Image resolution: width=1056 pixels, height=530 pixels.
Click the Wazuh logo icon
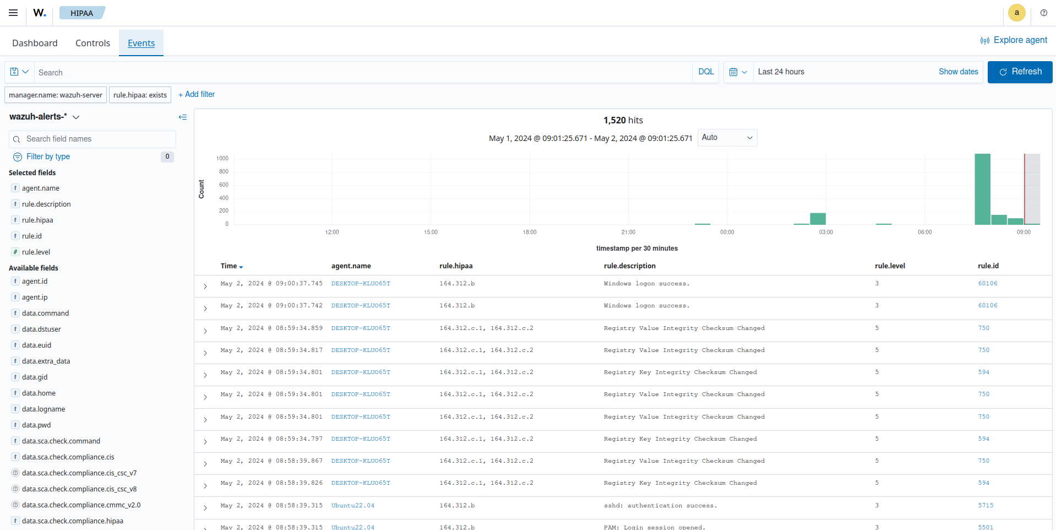(x=40, y=13)
